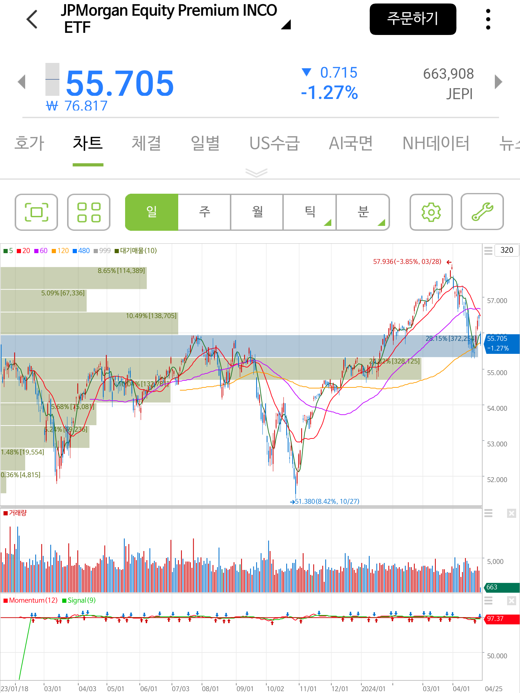Open chart settings gear icon
Image resolution: width=520 pixels, height=693 pixels.
[x=431, y=212]
